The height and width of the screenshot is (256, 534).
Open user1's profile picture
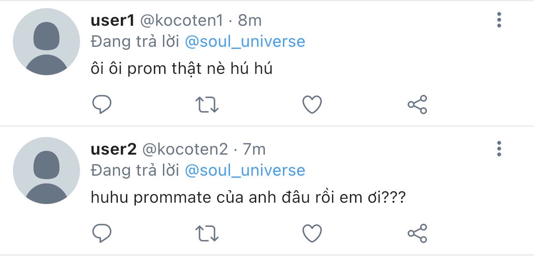tap(46, 42)
